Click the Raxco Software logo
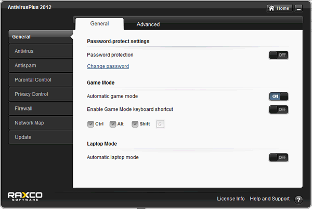Image resolution: width=312 pixels, height=209 pixels. pos(25,196)
